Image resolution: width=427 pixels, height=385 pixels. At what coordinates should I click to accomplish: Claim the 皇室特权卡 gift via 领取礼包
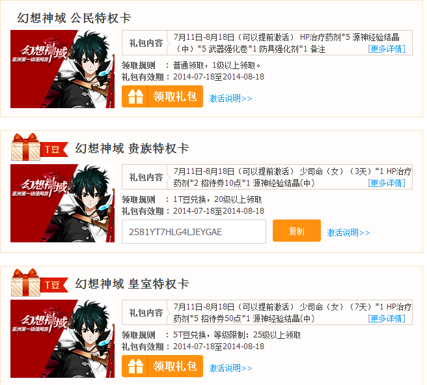click(162, 366)
